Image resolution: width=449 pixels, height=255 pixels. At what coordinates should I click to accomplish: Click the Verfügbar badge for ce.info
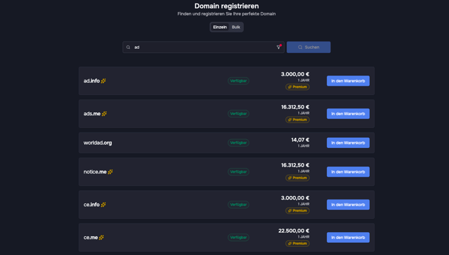tap(239, 205)
